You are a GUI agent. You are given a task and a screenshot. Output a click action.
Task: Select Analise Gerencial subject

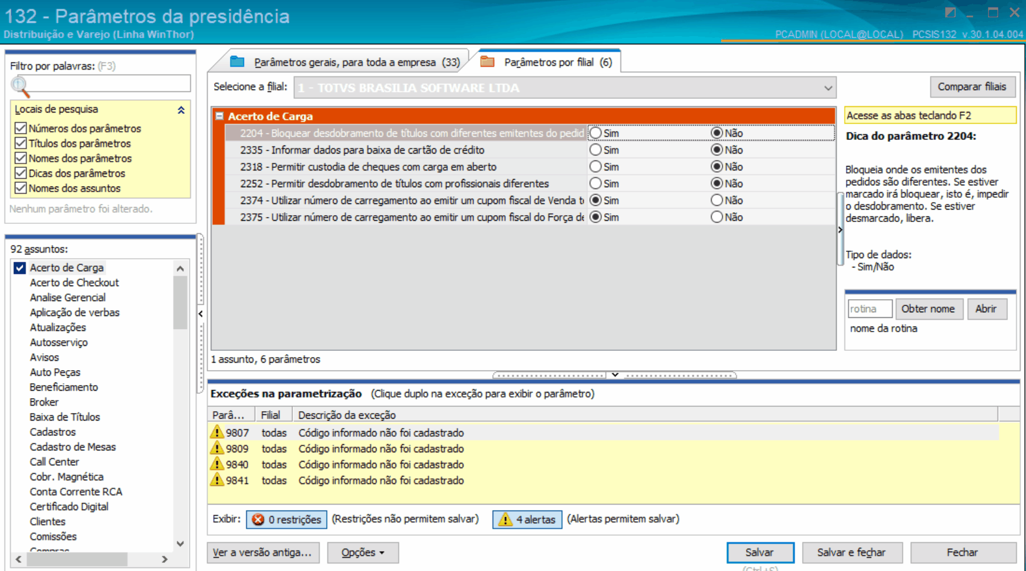pyautogui.click(x=68, y=297)
